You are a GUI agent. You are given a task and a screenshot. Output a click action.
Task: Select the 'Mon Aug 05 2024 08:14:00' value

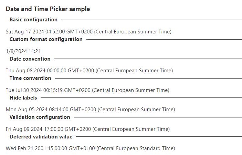(x=90, y=110)
